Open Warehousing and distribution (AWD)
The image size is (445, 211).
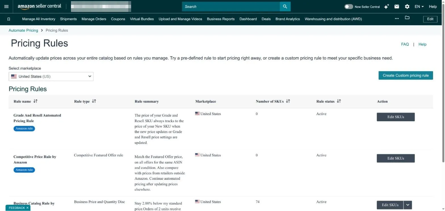333,19
